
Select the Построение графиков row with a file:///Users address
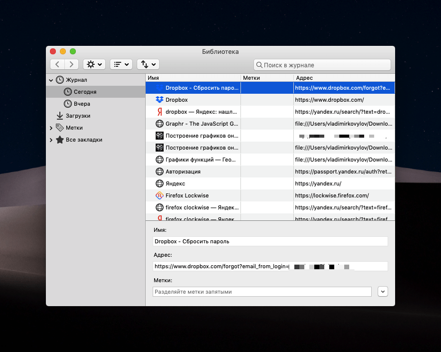pyautogui.click(x=270, y=148)
